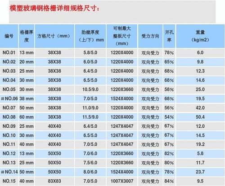Select the NO.04 row number cell

[x=9, y=80]
